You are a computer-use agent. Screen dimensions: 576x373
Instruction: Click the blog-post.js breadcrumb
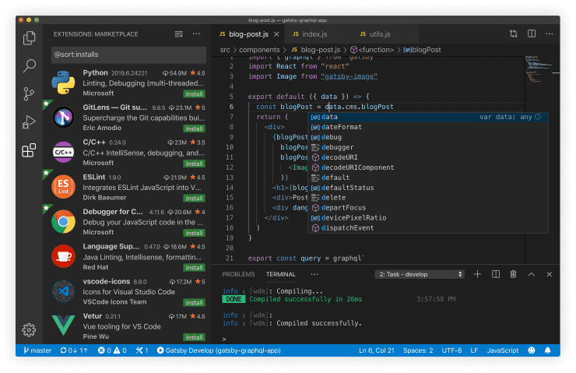point(316,50)
